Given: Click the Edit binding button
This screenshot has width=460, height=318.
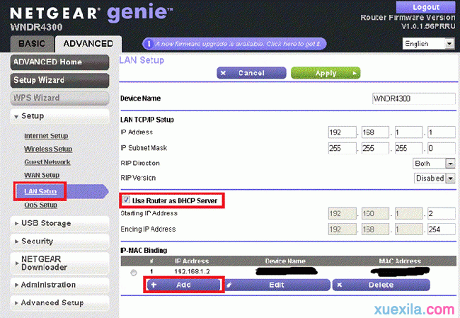Looking at the screenshot, I should coord(277,284).
